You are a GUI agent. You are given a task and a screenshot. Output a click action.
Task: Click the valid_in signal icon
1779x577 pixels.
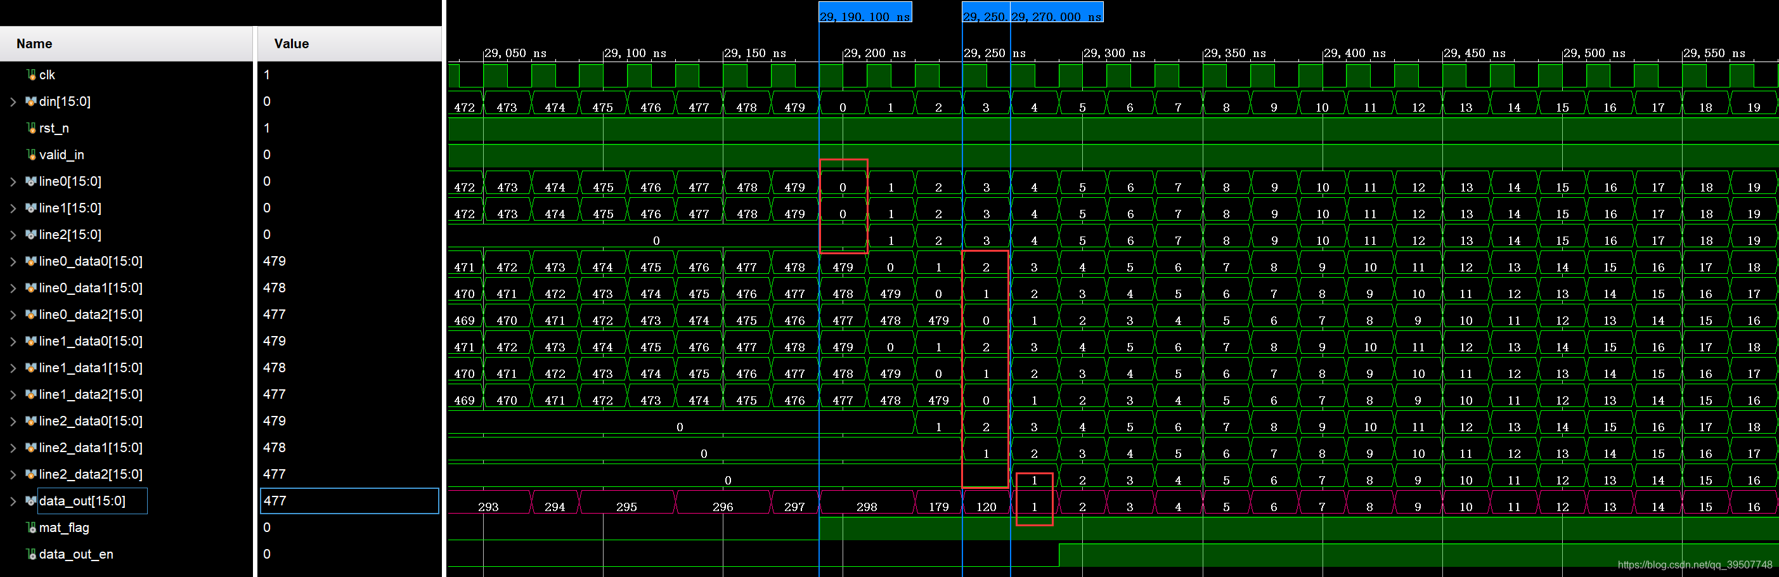[x=31, y=155]
